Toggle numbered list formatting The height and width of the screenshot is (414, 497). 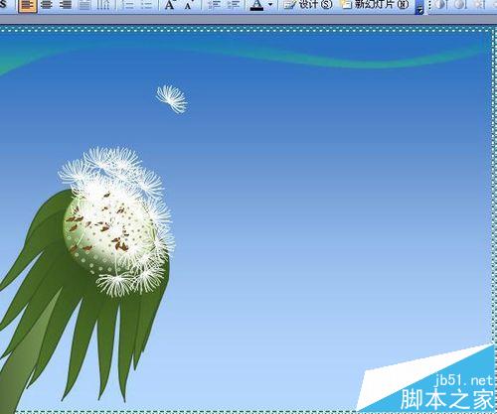[128, 5]
